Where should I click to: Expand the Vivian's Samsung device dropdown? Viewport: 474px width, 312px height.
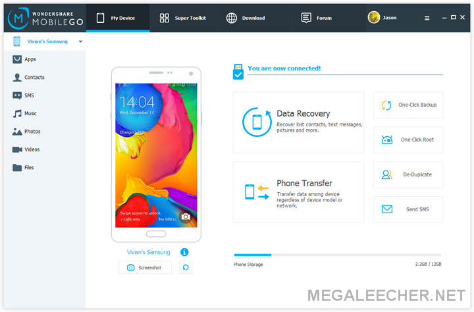[x=80, y=41]
